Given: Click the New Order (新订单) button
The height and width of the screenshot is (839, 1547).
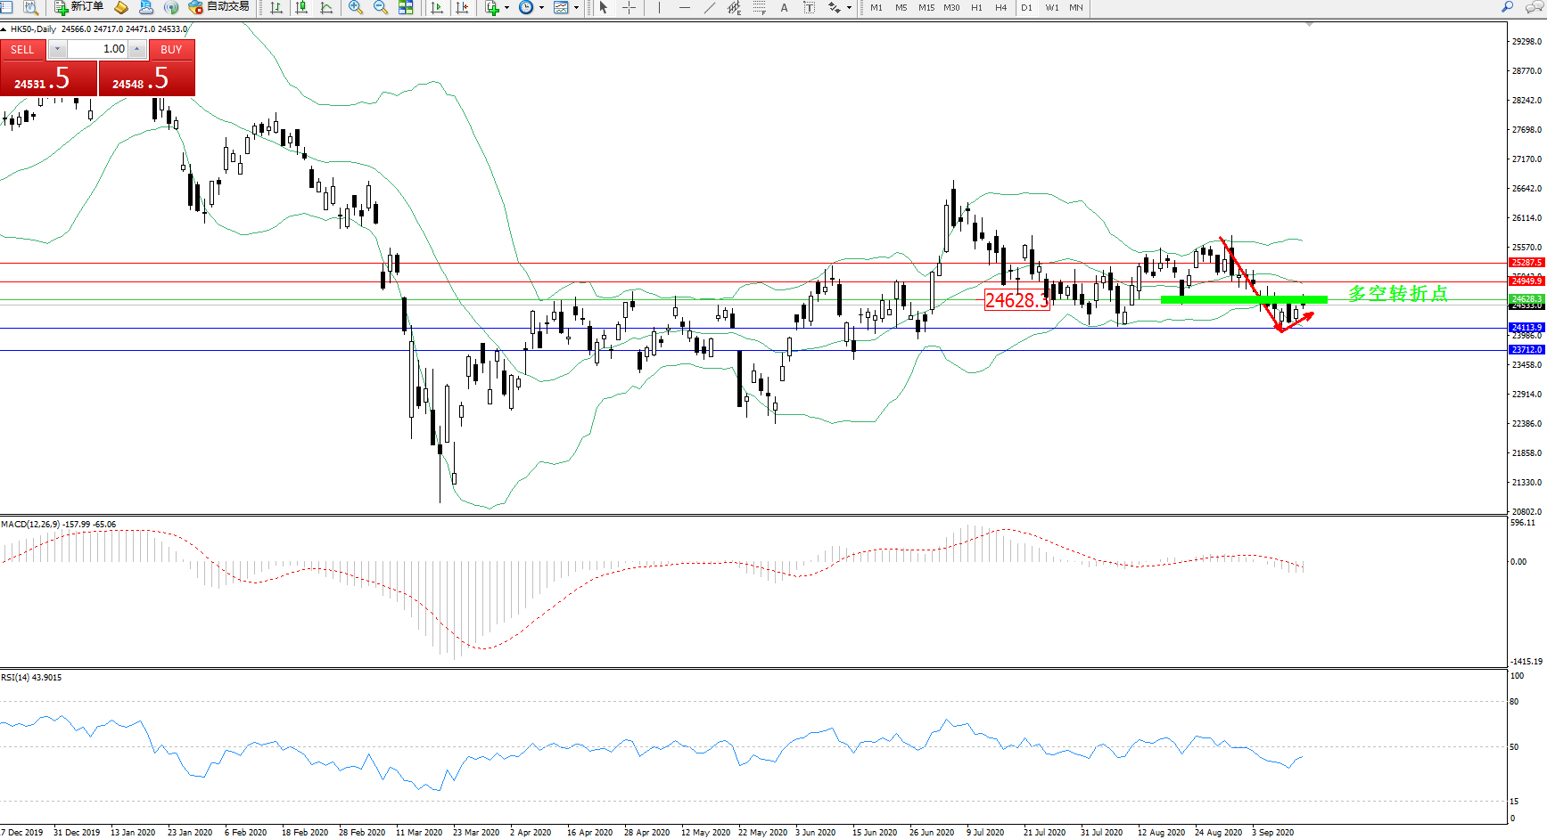Looking at the screenshot, I should click(78, 7).
